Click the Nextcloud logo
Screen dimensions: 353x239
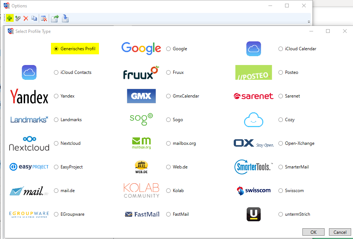(x=29, y=143)
